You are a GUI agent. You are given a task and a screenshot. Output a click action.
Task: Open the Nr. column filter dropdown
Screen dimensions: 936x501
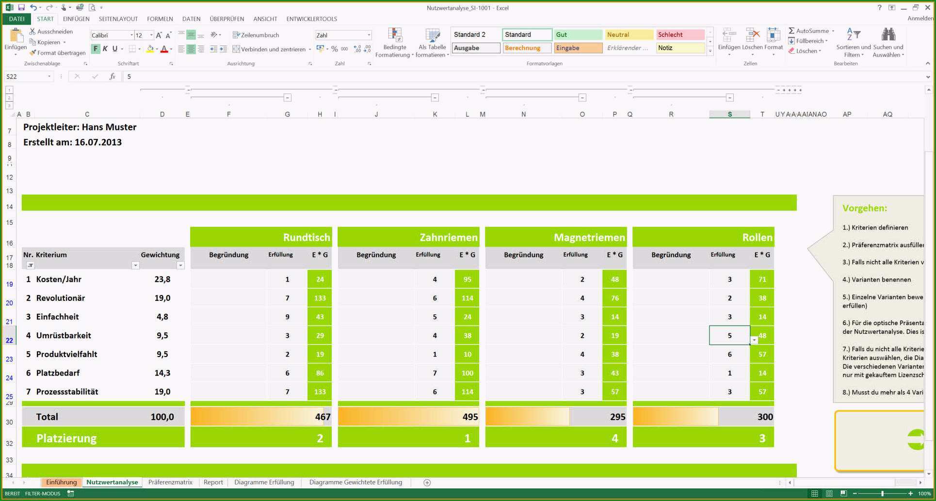coord(30,266)
